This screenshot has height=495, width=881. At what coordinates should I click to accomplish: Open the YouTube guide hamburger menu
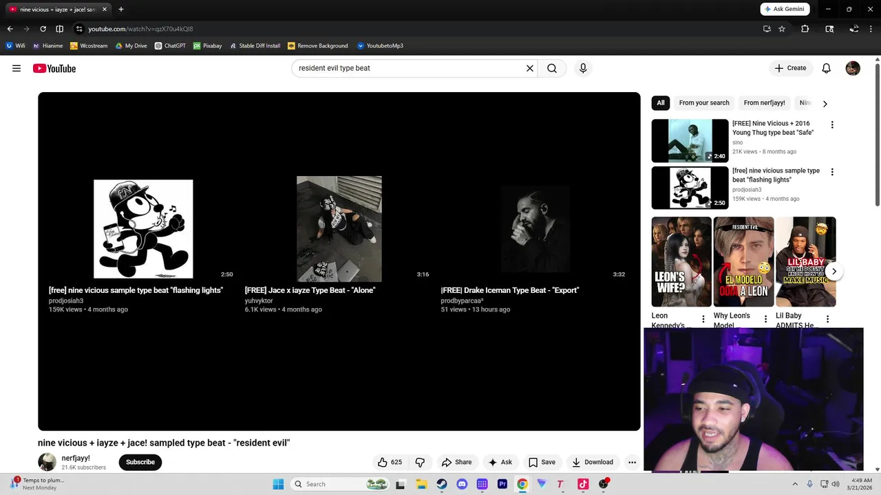[x=17, y=68]
